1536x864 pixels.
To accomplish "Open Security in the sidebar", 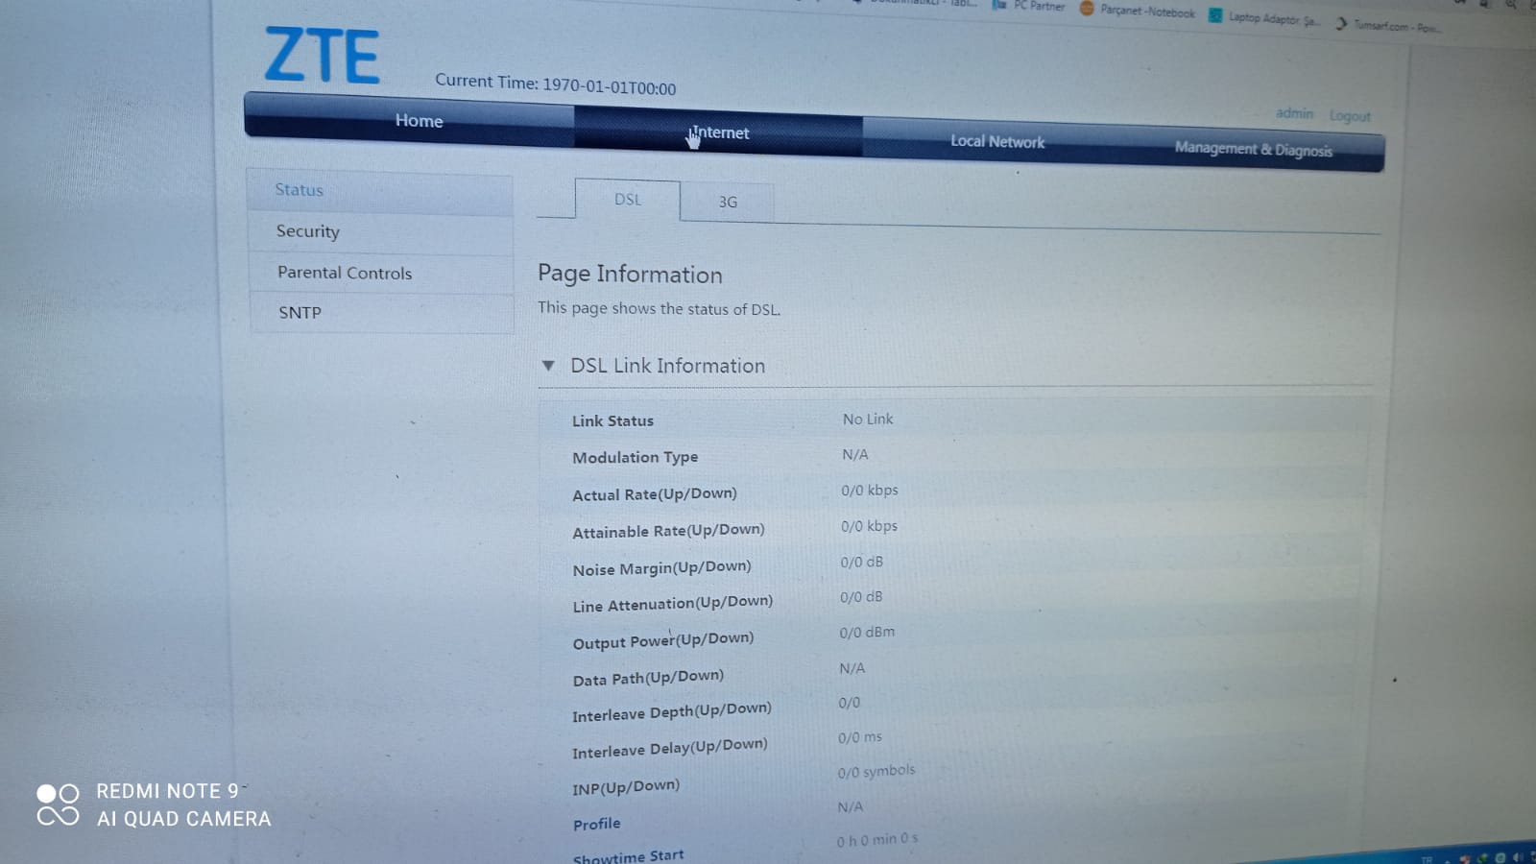I will point(381,232).
